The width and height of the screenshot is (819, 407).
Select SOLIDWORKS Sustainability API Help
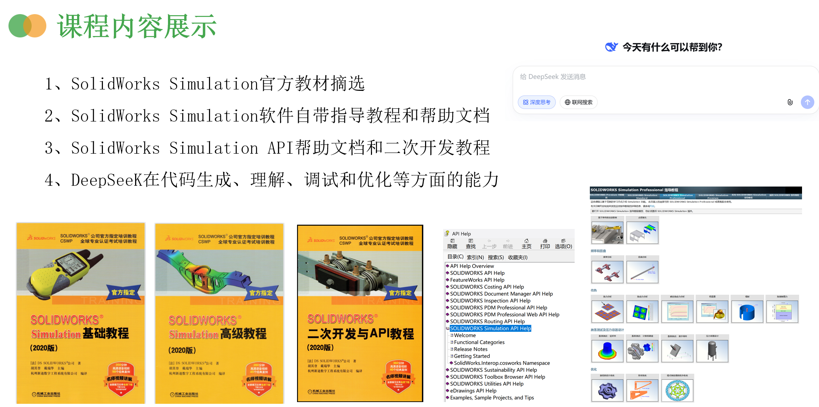tap(493, 370)
